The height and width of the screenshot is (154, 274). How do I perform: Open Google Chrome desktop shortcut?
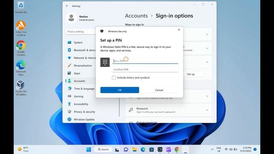21,48
